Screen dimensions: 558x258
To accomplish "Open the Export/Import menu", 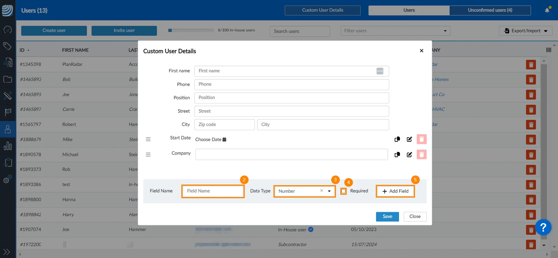I will click(x=526, y=31).
